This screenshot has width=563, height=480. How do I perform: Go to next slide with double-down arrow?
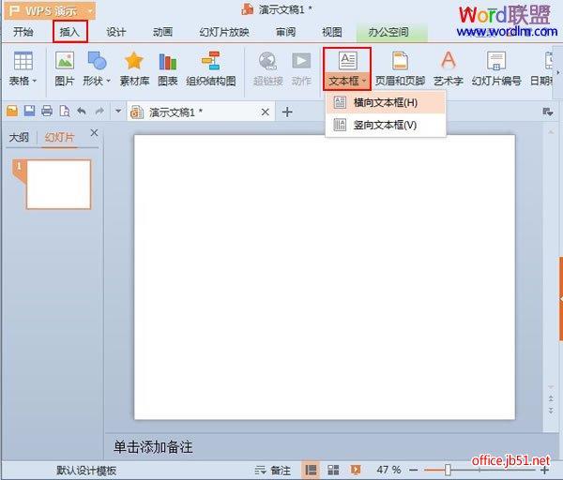[x=551, y=410]
